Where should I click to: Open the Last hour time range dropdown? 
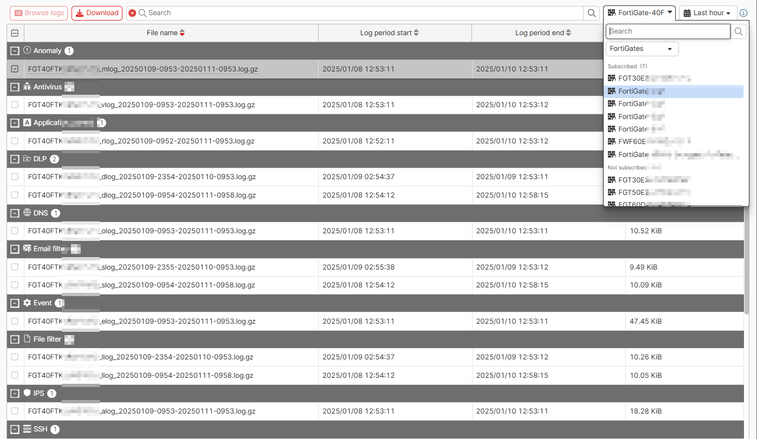[708, 12]
